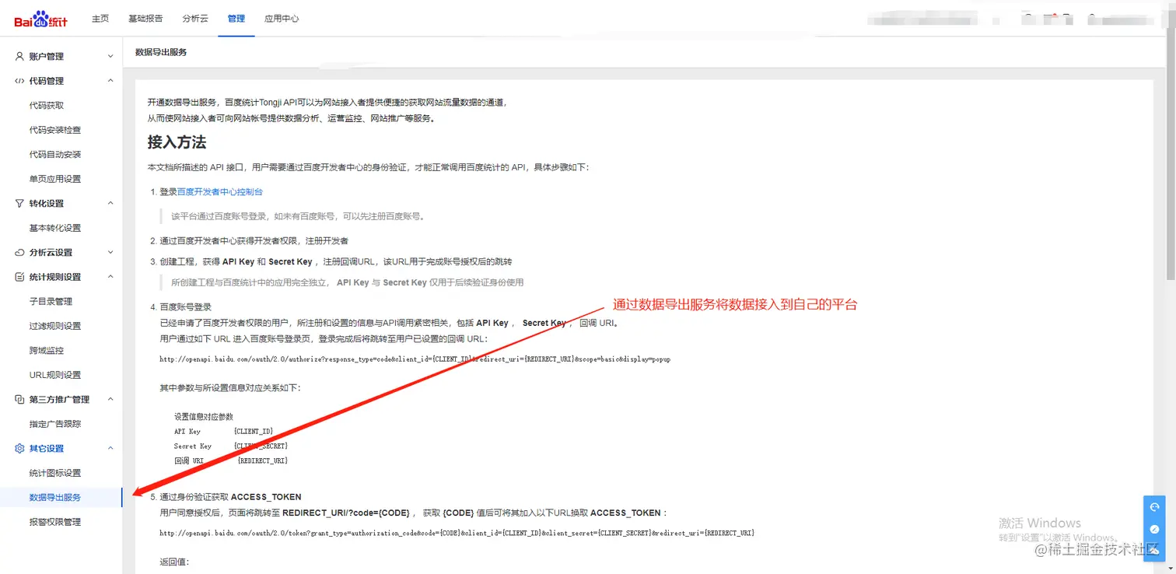
Task: Click step 5 heading 通过身份验证获取 ACCESS_TOKEN
Action: pos(230,496)
